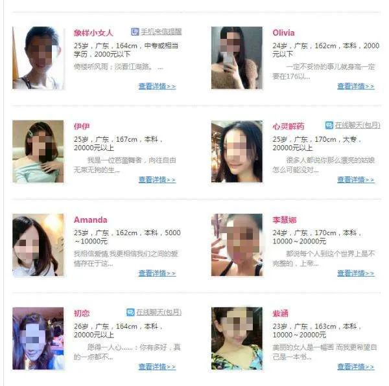View details of Olivia's profile
389x386 pixels.
355,86
